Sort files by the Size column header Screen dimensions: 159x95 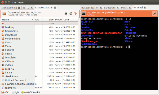(48, 19)
